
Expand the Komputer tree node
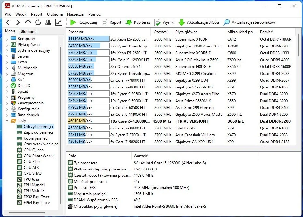point(7,39)
